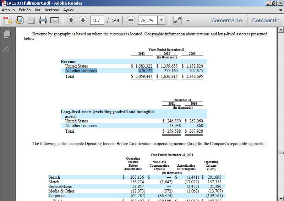
Task: Open the Ver menu
Action: pyautogui.click(x=38, y=10)
